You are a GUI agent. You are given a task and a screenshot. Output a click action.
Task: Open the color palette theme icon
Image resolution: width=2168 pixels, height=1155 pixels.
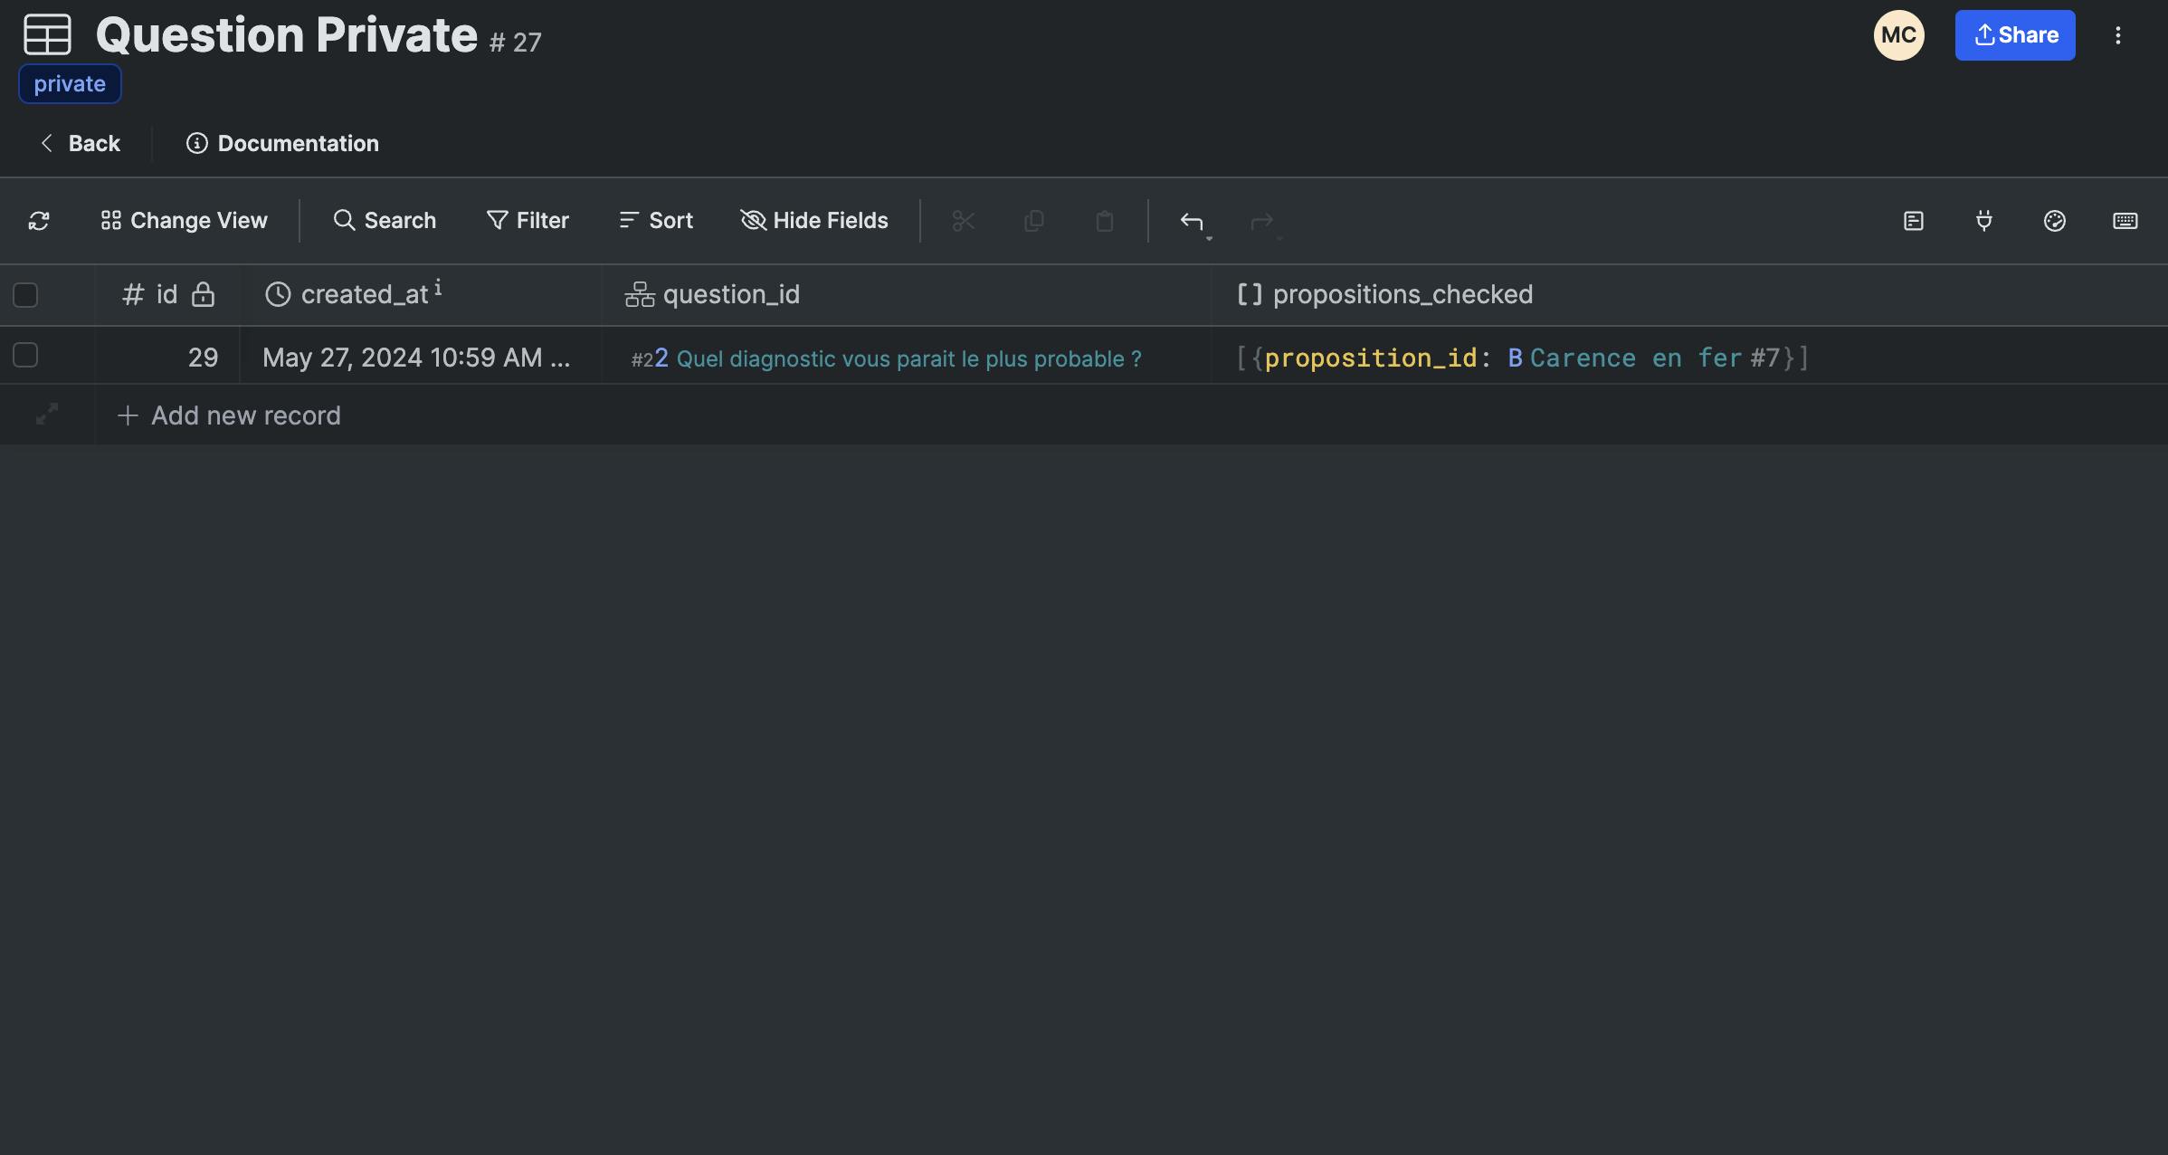(2055, 221)
